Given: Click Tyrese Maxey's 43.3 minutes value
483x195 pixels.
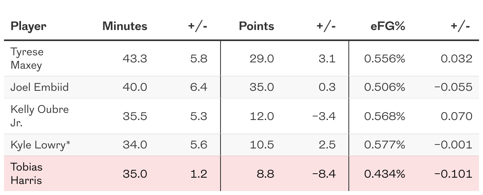Looking at the screenshot, I should [x=135, y=59].
